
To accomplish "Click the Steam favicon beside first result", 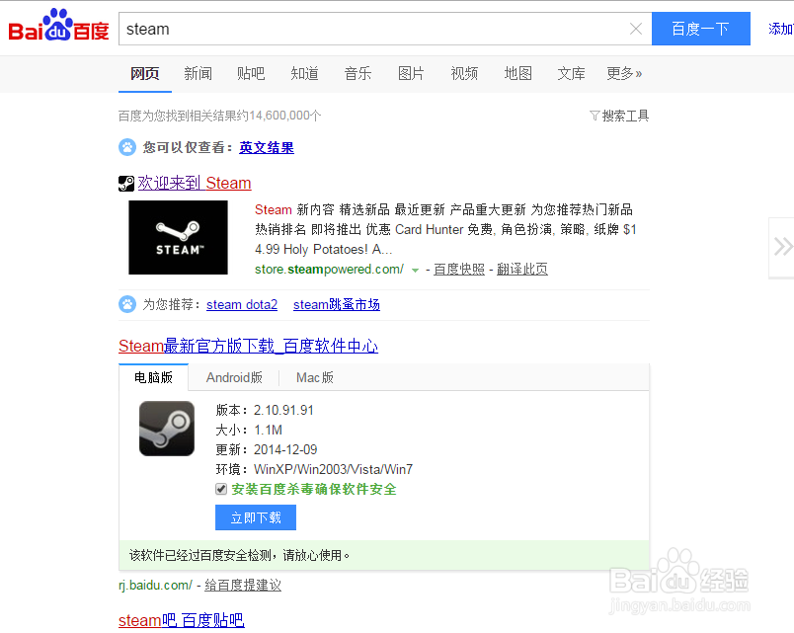I will point(126,184).
